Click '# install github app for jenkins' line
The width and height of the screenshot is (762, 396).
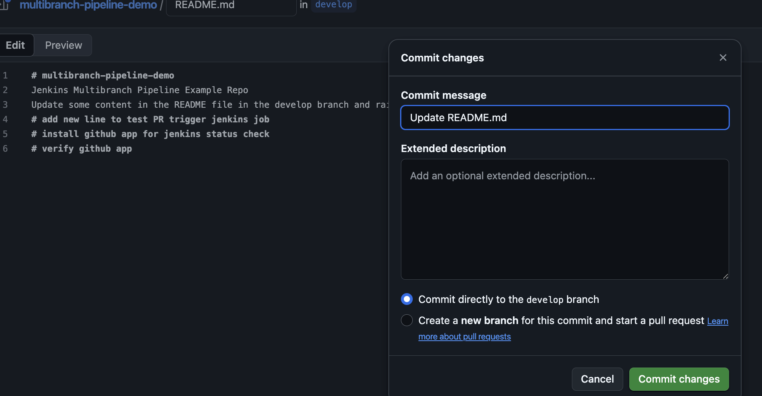[x=150, y=134]
